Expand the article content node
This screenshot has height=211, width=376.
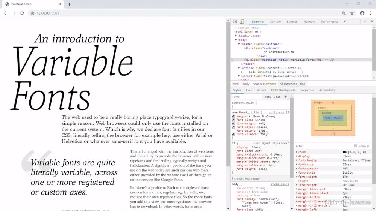(x=239, y=68)
